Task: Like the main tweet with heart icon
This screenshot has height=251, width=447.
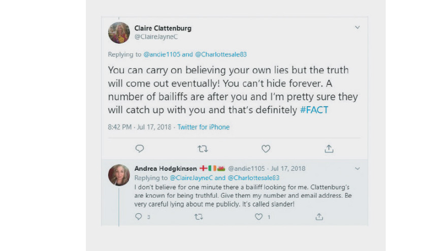Action: click(266, 148)
